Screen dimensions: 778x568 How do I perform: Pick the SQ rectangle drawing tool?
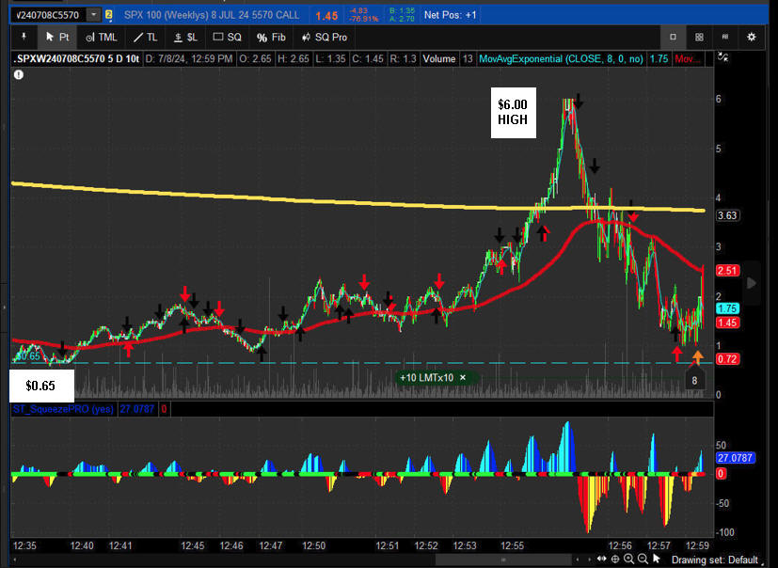point(228,37)
